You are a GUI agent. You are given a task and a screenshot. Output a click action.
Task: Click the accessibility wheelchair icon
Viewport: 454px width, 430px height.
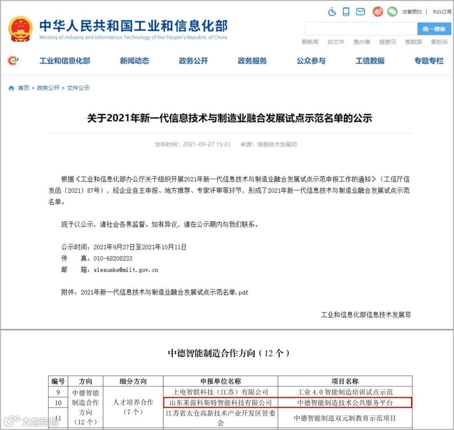pyautogui.click(x=332, y=12)
